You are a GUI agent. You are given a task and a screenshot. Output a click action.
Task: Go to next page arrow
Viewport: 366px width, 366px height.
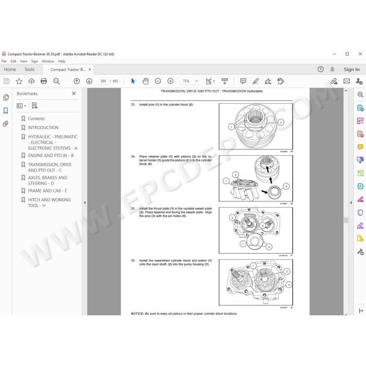pyautogui.click(x=89, y=81)
